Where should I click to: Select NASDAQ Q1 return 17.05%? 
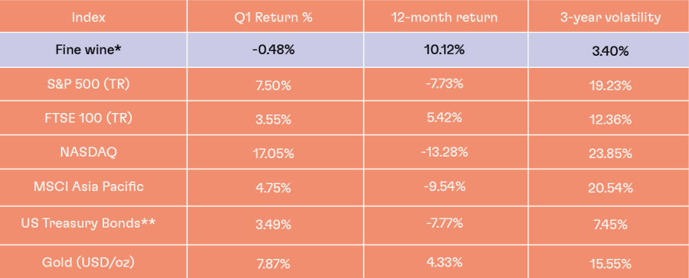point(273,154)
